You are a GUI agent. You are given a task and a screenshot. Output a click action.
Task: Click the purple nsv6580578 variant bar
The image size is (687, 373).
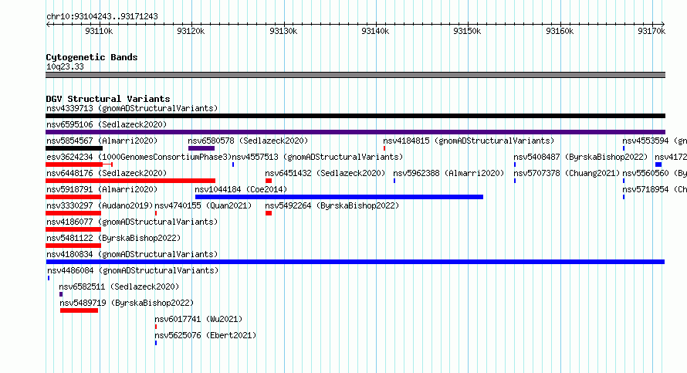201,148
